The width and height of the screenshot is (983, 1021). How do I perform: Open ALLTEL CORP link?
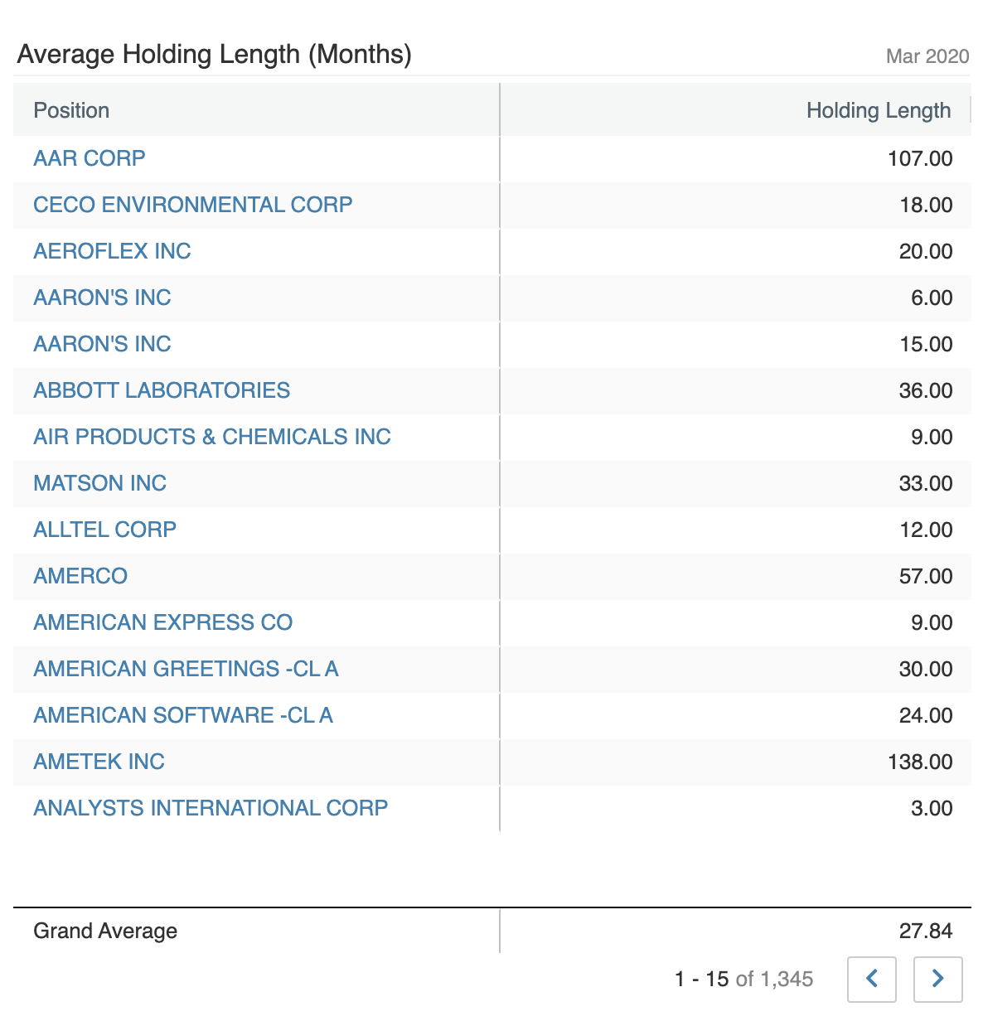click(104, 530)
